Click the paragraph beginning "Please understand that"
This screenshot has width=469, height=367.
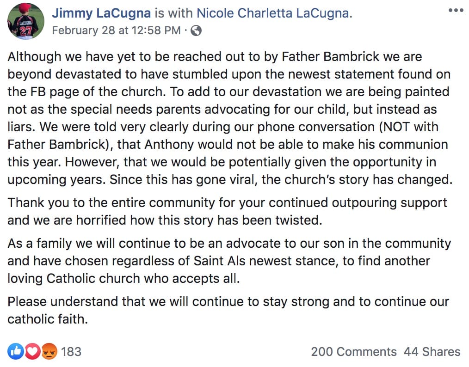(228, 310)
